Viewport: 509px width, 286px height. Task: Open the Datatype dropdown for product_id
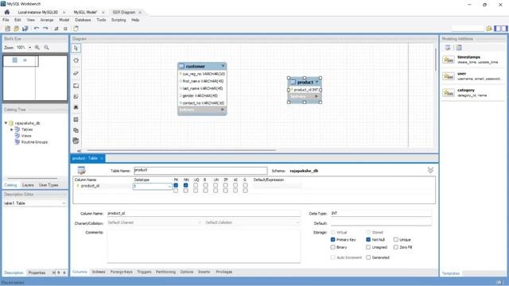(169, 187)
